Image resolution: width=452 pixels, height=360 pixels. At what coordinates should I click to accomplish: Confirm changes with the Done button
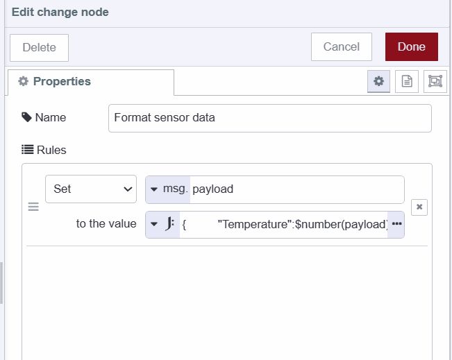tap(411, 47)
